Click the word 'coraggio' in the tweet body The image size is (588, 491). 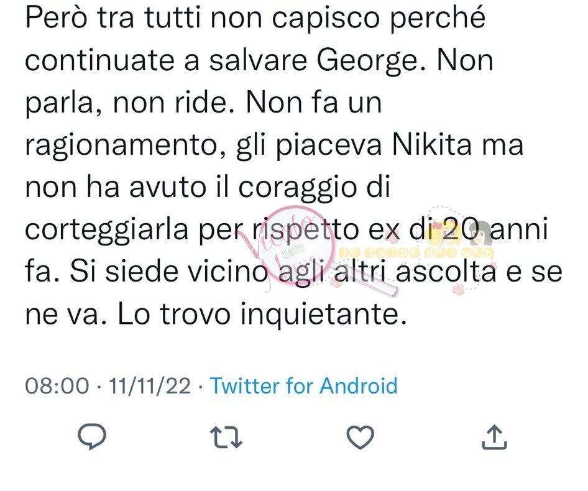tap(298, 188)
